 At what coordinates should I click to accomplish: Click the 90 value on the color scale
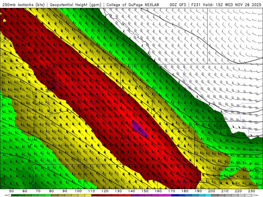click(65, 191)
